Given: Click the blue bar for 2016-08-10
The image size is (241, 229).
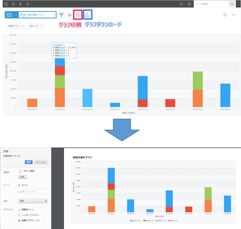Looking at the screenshot, I should 225,95.
